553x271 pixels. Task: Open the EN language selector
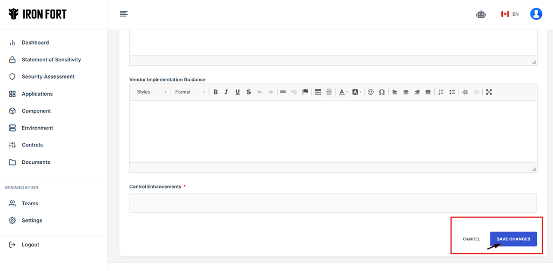(x=510, y=15)
